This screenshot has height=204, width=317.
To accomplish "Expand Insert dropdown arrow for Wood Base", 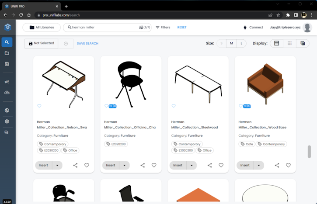I will [259, 166].
